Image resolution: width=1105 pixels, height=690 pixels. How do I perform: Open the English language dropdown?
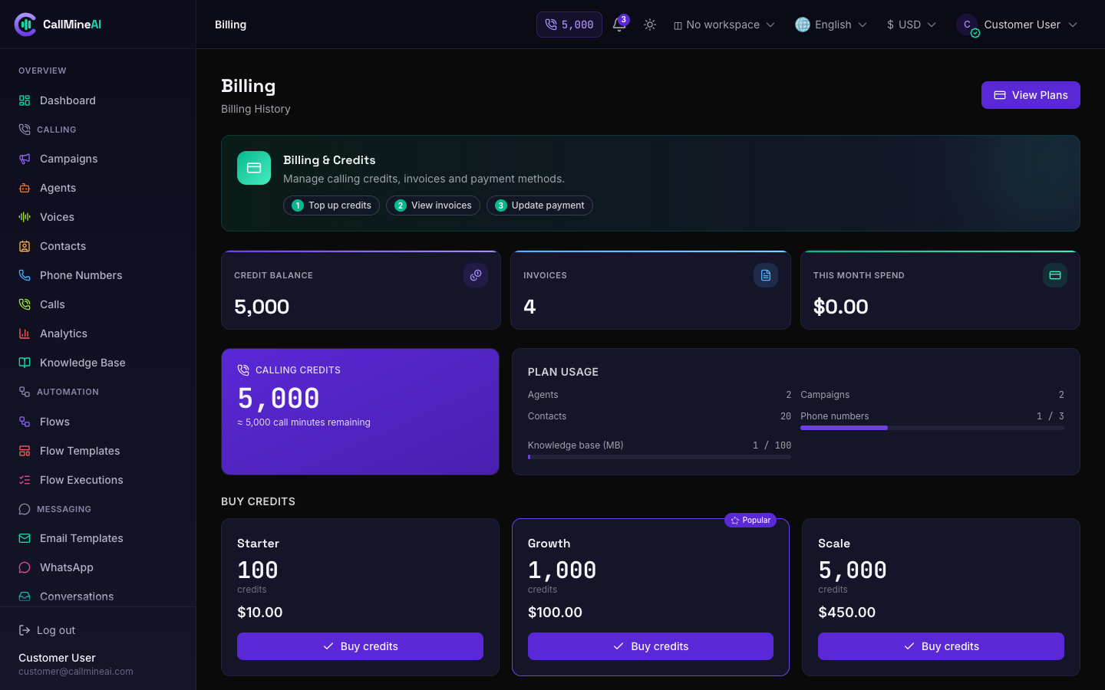pyautogui.click(x=831, y=25)
